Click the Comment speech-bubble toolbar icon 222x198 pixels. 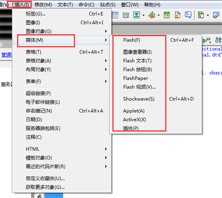point(188,15)
